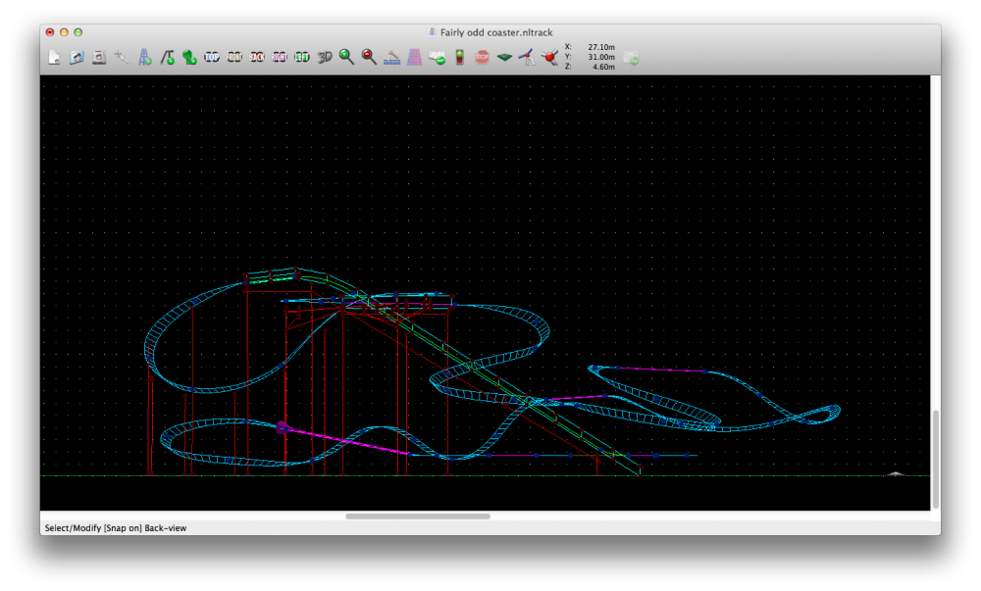Save the track with the disk icon
The width and height of the screenshot is (981, 591).
pyautogui.click(x=99, y=58)
